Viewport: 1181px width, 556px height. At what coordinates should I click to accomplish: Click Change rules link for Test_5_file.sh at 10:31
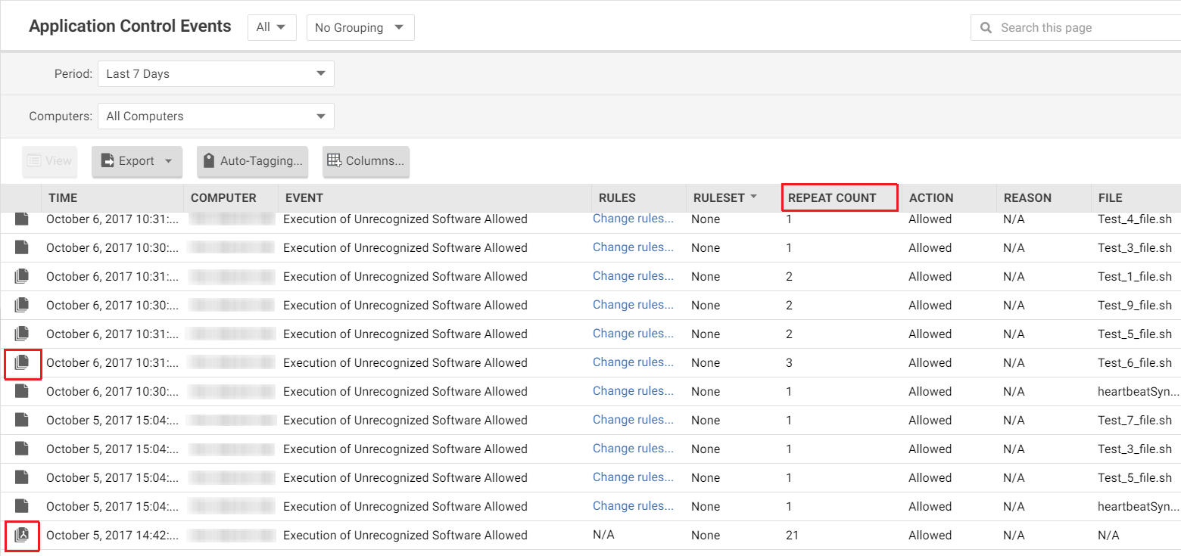point(633,334)
